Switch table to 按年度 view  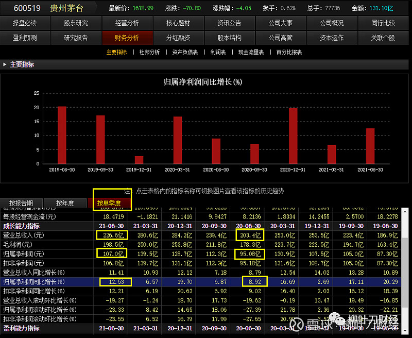click(65, 203)
